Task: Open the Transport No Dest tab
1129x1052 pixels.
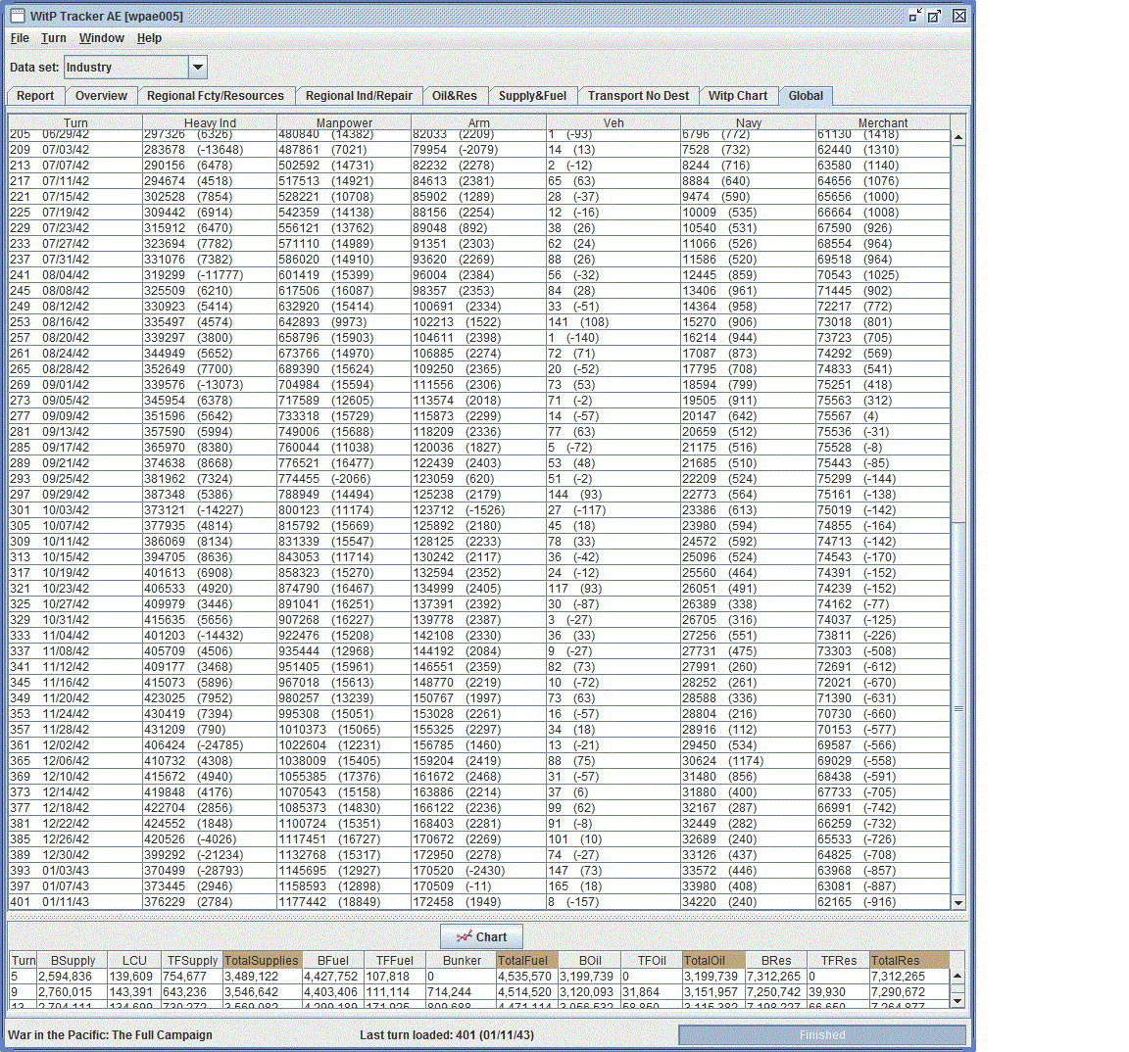Action: pos(638,96)
